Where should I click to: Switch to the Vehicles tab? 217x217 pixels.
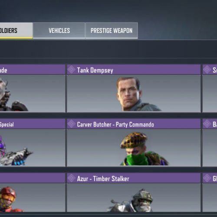(59, 30)
